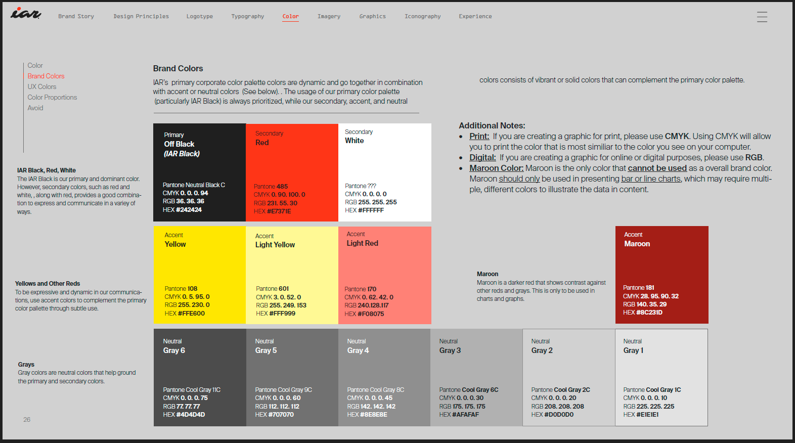Click the Grays side heading
Viewport: 795px width, 443px height.
pyautogui.click(x=26, y=365)
